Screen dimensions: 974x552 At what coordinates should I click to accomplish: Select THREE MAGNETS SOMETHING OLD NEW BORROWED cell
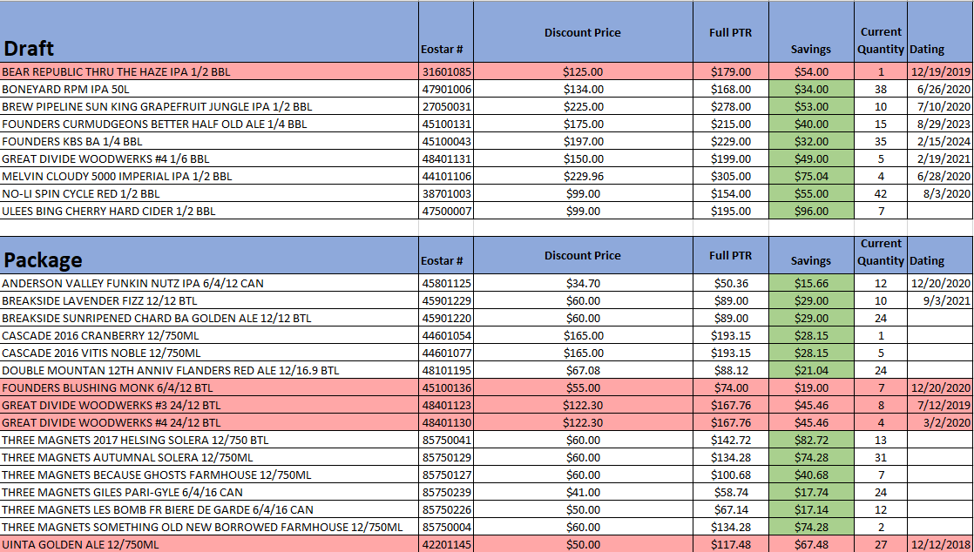pyautogui.click(x=209, y=527)
